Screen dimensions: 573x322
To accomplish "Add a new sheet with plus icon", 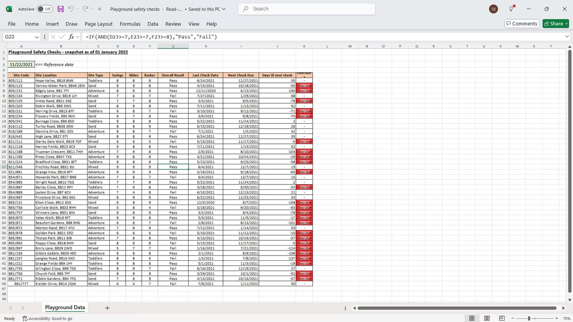I will click(x=107, y=308).
